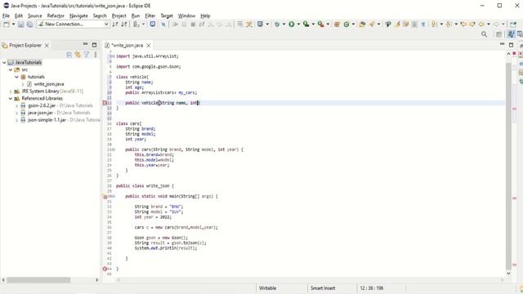Image resolution: width=523 pixels, height=294 pixels.
Task: Close the Project Explorer view
Action: (47, 46)
